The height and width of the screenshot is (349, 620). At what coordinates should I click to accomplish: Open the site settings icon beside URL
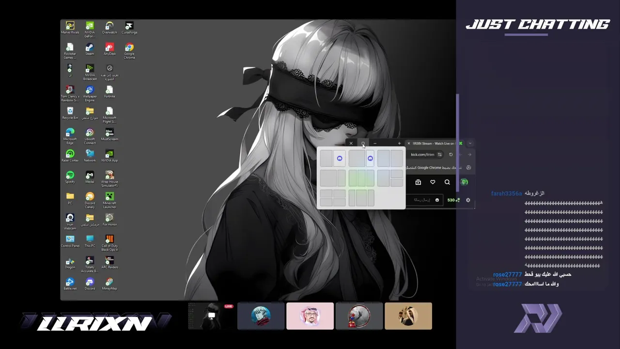(439, 155)
